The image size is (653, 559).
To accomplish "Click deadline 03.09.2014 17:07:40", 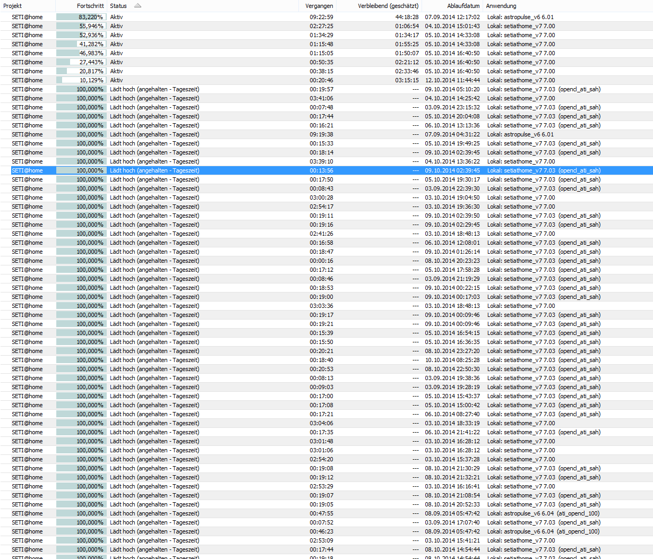I will click(x=452, y=522).
